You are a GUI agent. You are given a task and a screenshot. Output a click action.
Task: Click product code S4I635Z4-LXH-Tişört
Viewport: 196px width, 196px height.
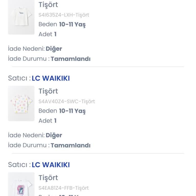pyautogui.click(x=64, y=15)
